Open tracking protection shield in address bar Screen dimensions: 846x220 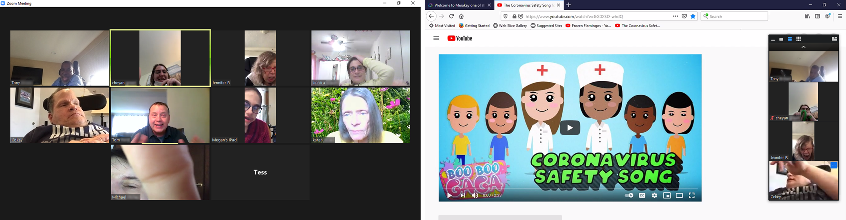tap(505, 16)
